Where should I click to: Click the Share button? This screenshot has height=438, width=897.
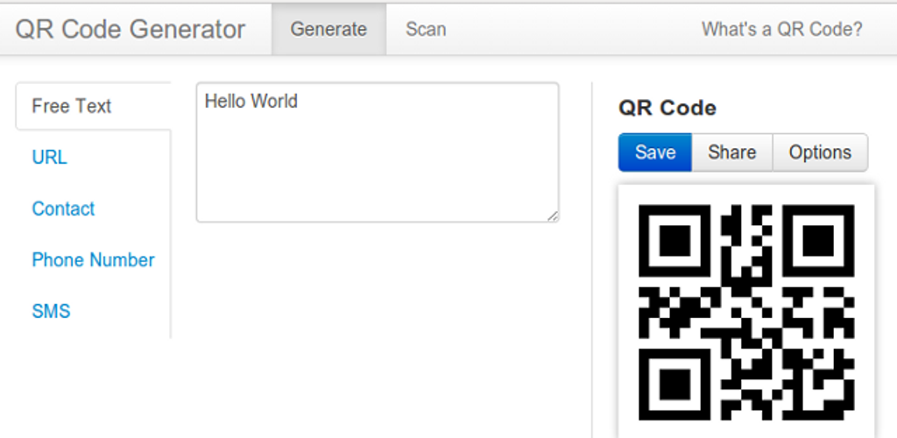point(731,152)
